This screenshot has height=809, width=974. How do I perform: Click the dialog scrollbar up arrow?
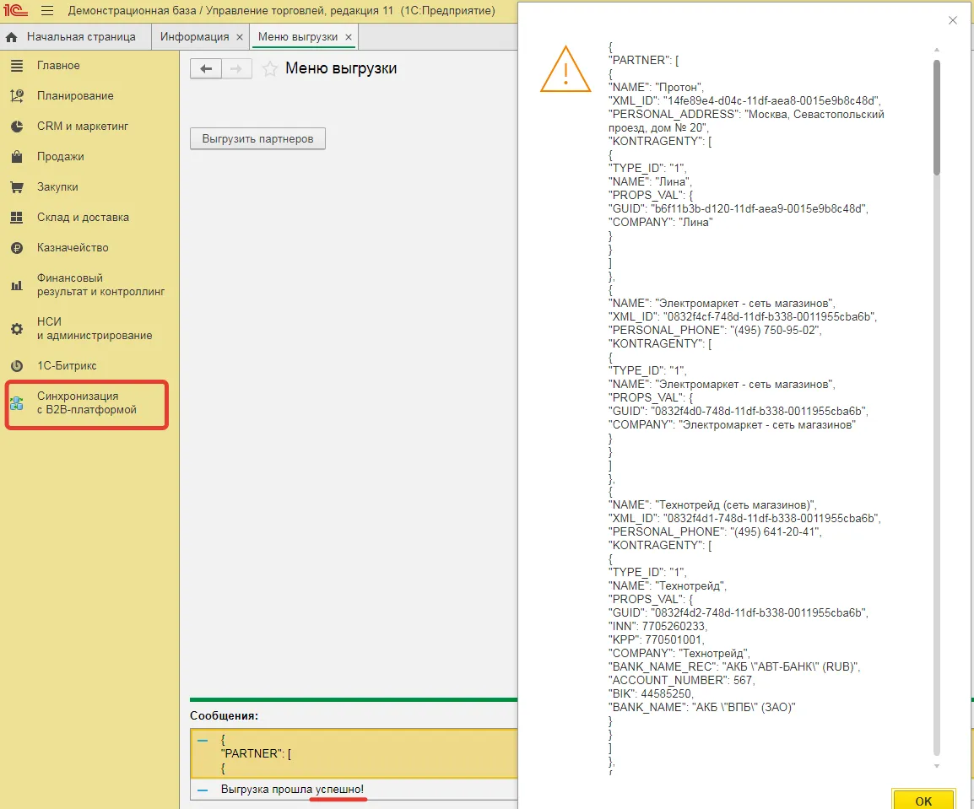(937, 50)
